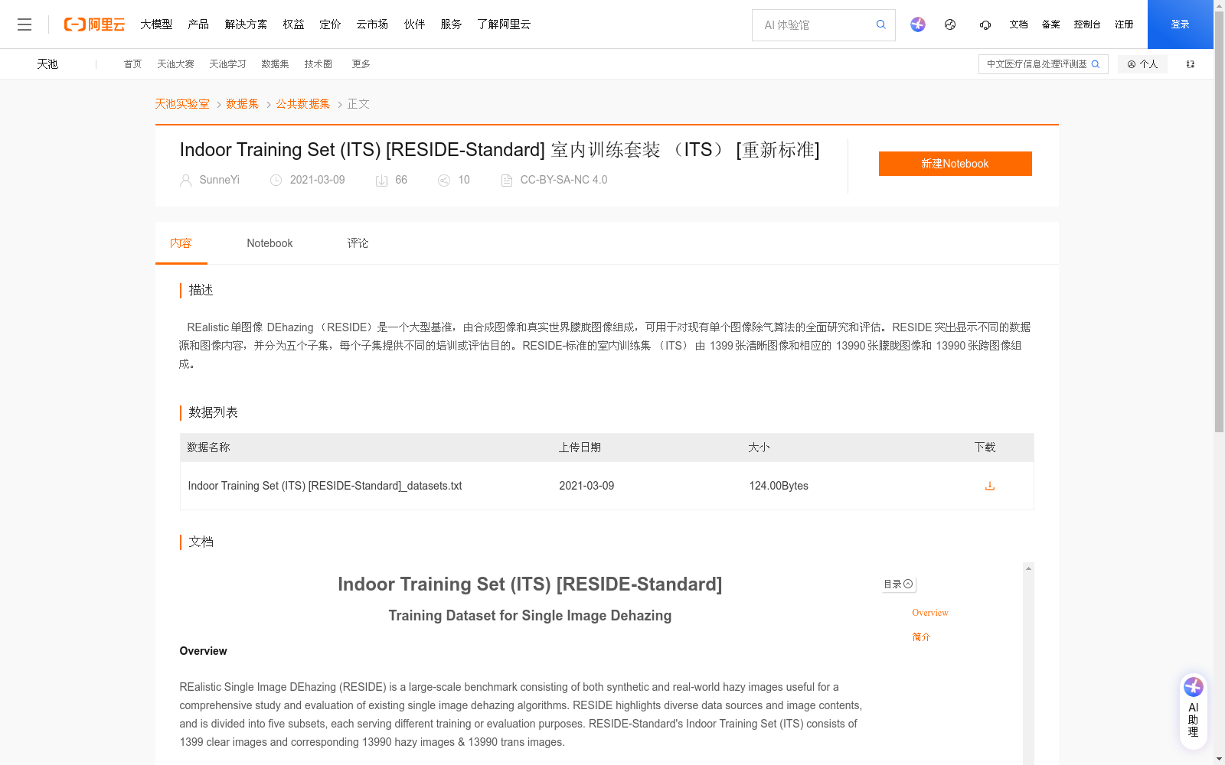Download the datasets.txt file icon
Image resolution: width=1225 pixels, height=765 pixels.
[x=990, y=486]
